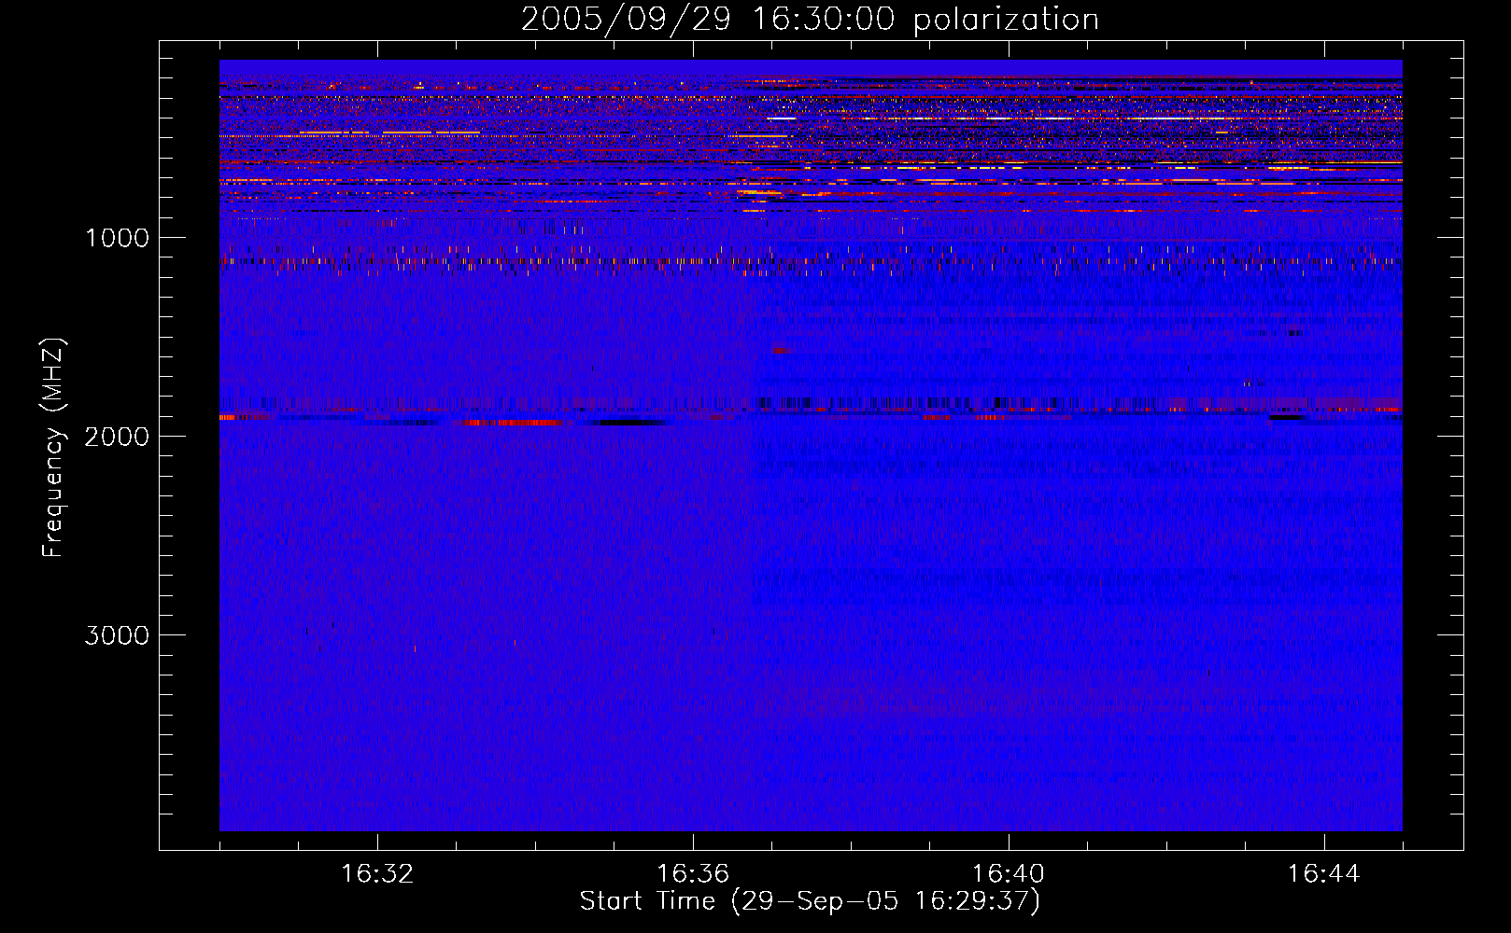Select the 1000 frequency axis label
Screen dimensions: 1511x933
click(x=117, y=238)
